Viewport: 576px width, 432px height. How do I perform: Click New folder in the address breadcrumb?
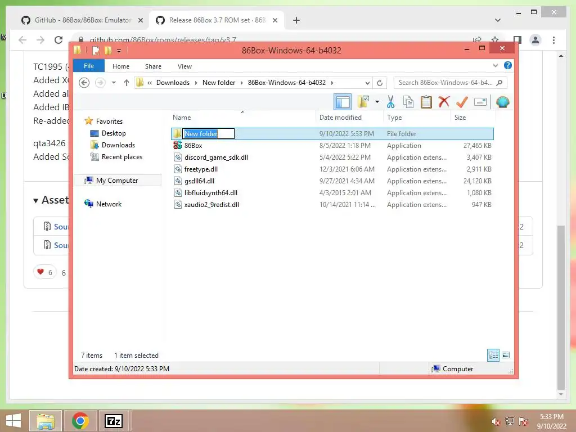click(219, 83)
